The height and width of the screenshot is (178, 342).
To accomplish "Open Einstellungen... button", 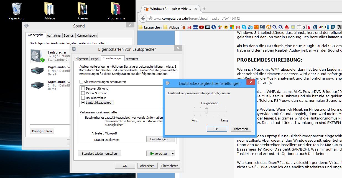I will (x=160, y=139).
